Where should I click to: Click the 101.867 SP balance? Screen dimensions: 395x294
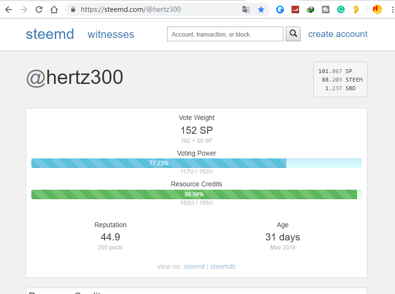(335, 71)
